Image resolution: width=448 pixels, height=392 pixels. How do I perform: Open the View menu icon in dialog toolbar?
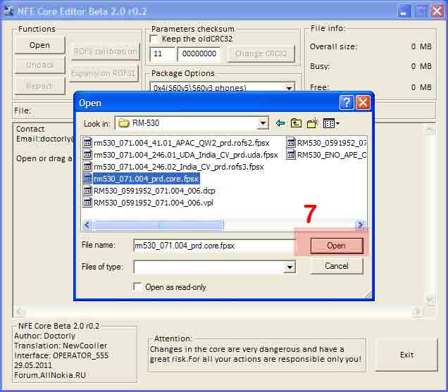tap(331, 123)
